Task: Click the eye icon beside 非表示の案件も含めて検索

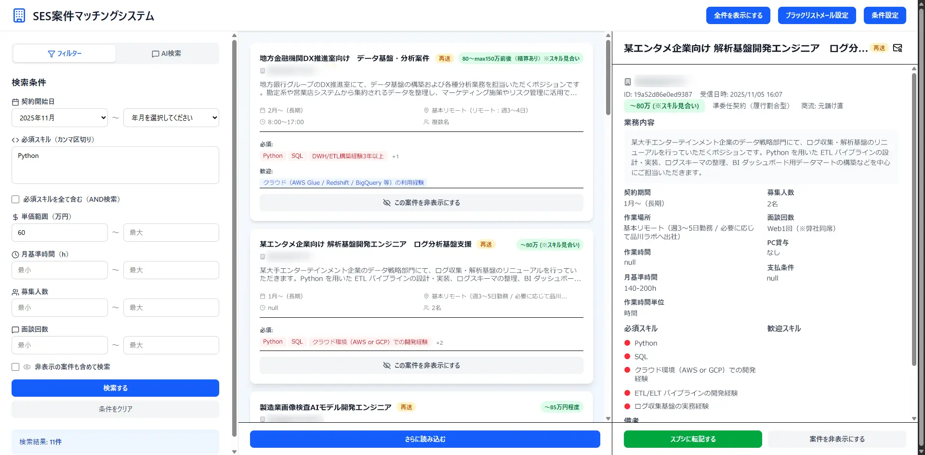Action: coord(27,367)
